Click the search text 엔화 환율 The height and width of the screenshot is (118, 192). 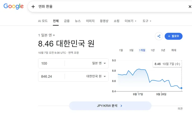click(x=45, y=6)
